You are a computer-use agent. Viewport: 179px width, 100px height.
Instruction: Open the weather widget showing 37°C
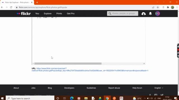[137, 98]
